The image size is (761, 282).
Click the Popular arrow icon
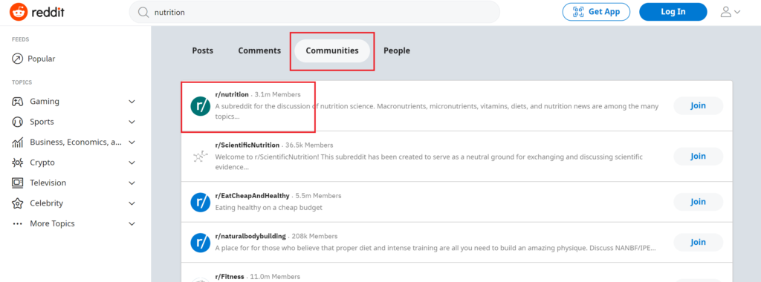click(18, 59)
